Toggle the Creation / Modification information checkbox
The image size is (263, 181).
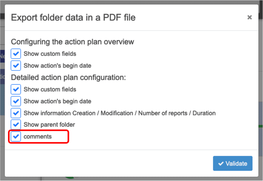[16, 113]
